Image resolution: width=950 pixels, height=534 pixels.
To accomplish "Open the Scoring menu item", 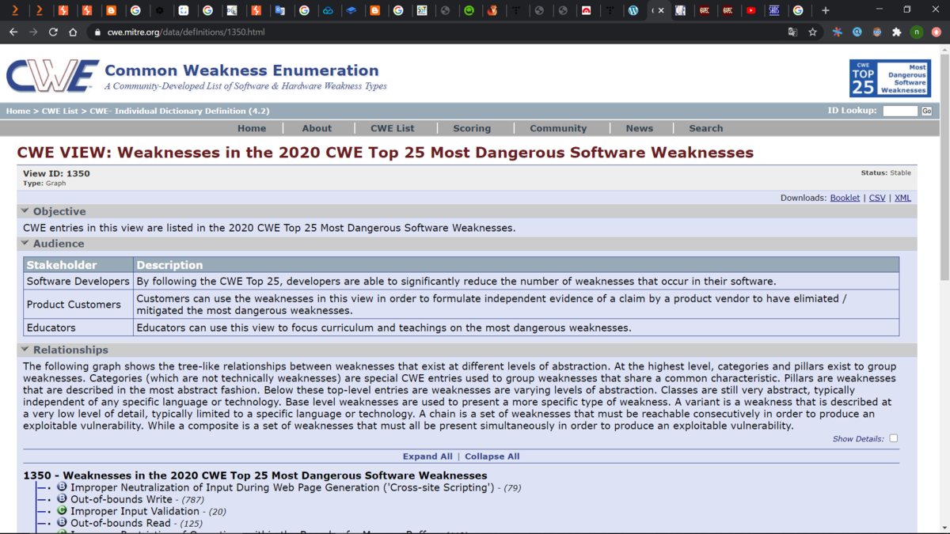I will click(472, 128).
